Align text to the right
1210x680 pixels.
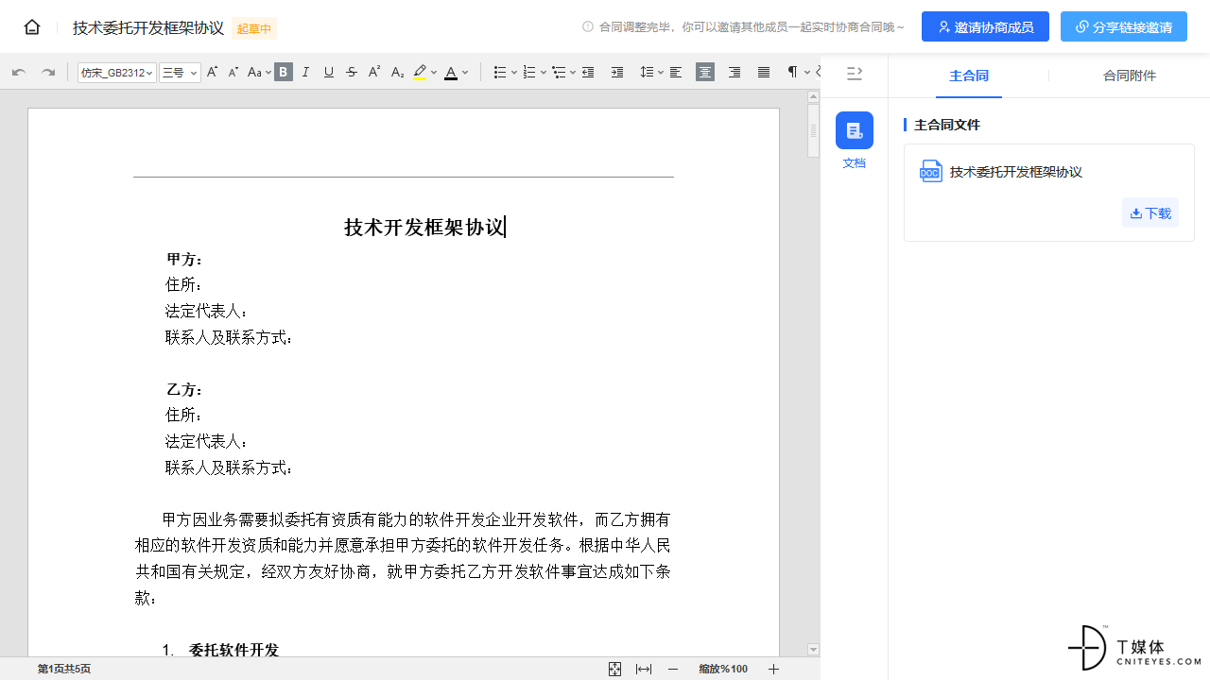735,72
